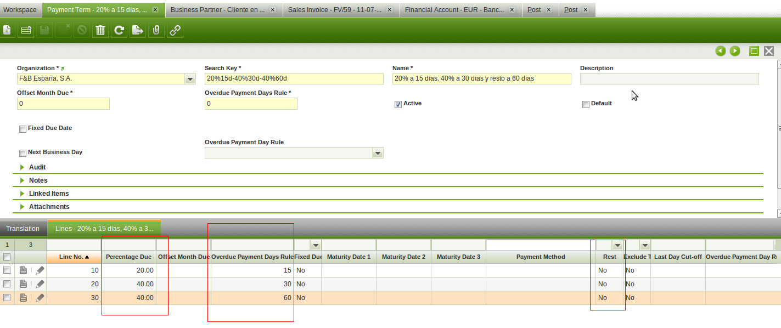Sort by Payment Method column header
The width and height of the screenshot is (781, 328).
click(x=541, y=257)
